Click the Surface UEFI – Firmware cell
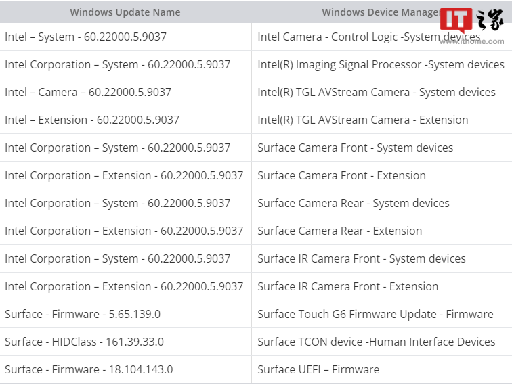Image resolution: width=512 pixels, height=385 pixels. tap(318, 369)
